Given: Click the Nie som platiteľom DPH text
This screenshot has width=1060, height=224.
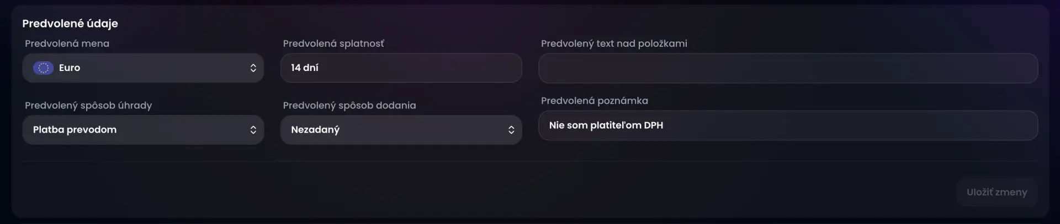Looking at the screenshot, I should [x=606, y=125].
